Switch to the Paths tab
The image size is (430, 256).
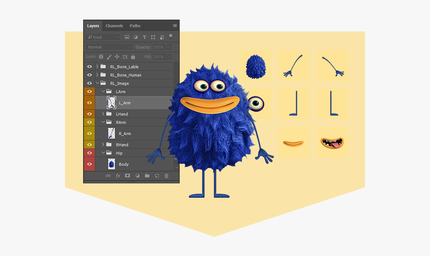pyautogui.click(x=135, y=26)
